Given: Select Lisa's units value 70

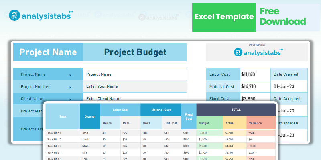Looking at the screenshot, I should [151, 152].
